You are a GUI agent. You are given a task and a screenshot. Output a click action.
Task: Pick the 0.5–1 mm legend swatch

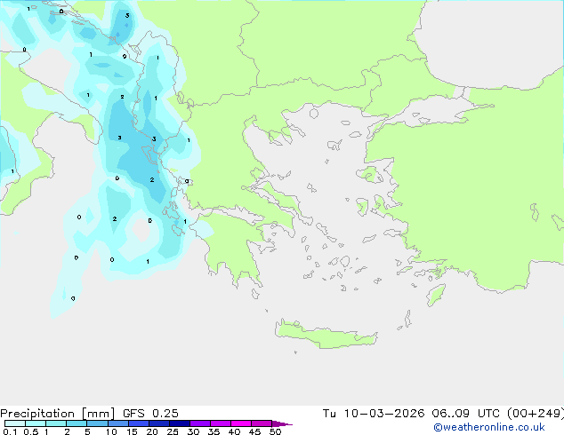coord(36,423)
